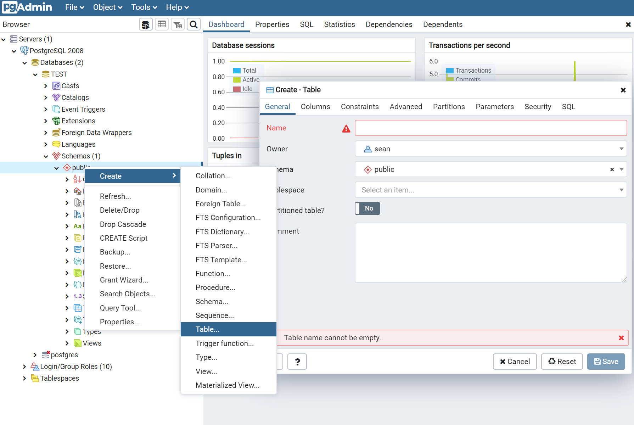Click the Login/Group Roles icon
Viewport: 634px width, 425px height.
coord(35,367)
